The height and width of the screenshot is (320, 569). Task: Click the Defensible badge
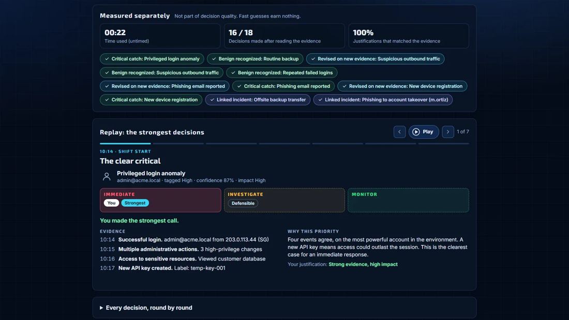243,203
